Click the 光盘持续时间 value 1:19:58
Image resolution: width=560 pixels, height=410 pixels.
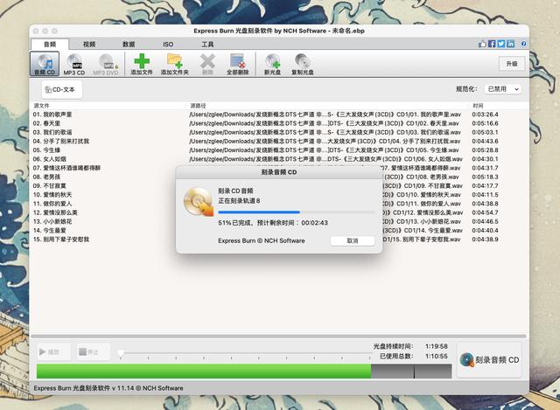pyautogui.click(x=437, y=346)
